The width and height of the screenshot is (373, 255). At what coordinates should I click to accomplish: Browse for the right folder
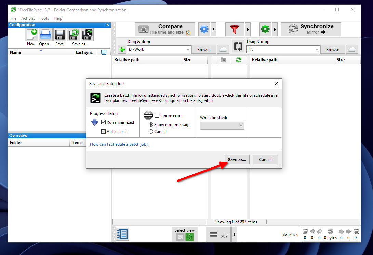point(333,50)
